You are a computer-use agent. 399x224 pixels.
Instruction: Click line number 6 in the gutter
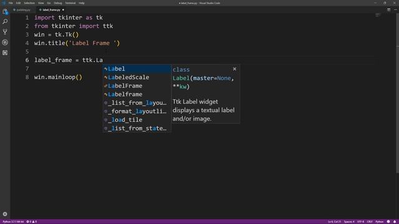tap(27, 60)
